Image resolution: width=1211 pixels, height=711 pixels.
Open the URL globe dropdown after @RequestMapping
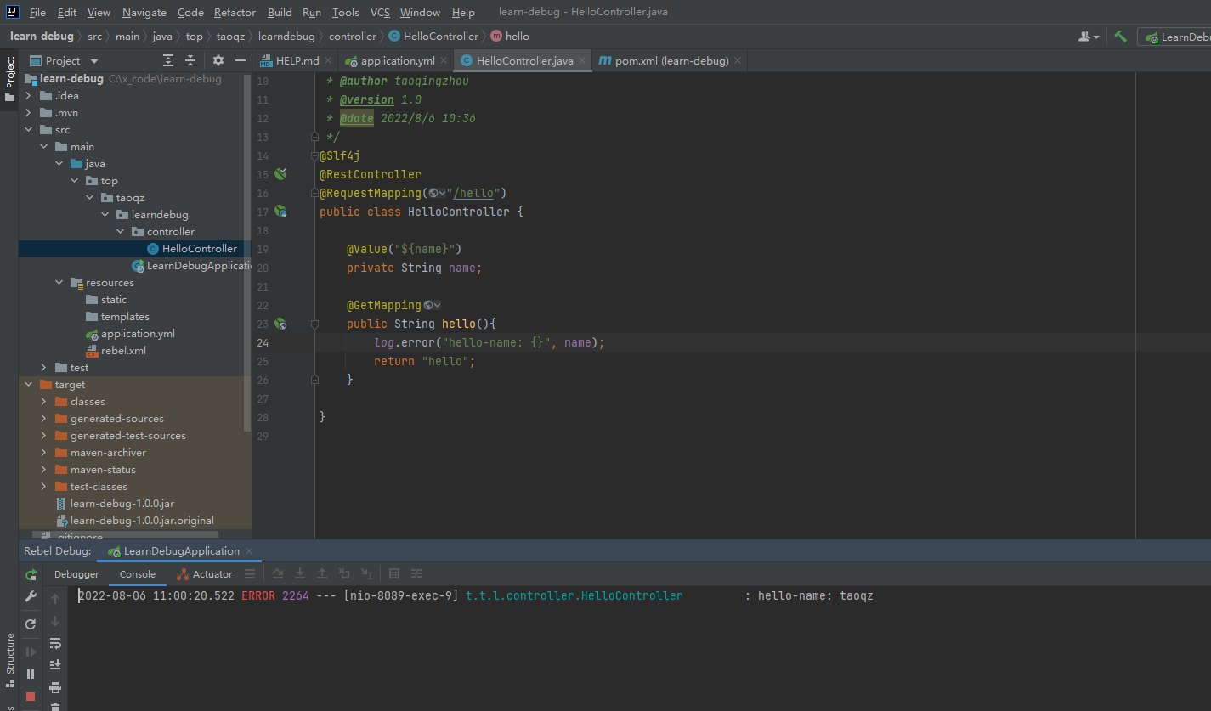coord(437,193)
